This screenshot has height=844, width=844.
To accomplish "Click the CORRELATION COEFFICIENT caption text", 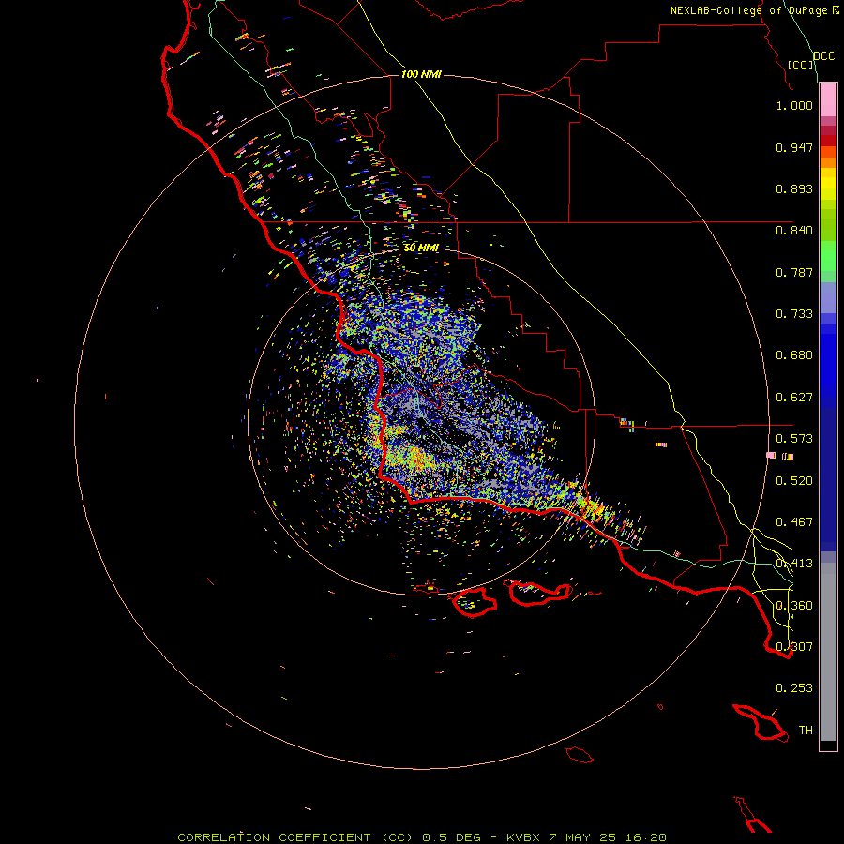I will click(x=274, y=837).
